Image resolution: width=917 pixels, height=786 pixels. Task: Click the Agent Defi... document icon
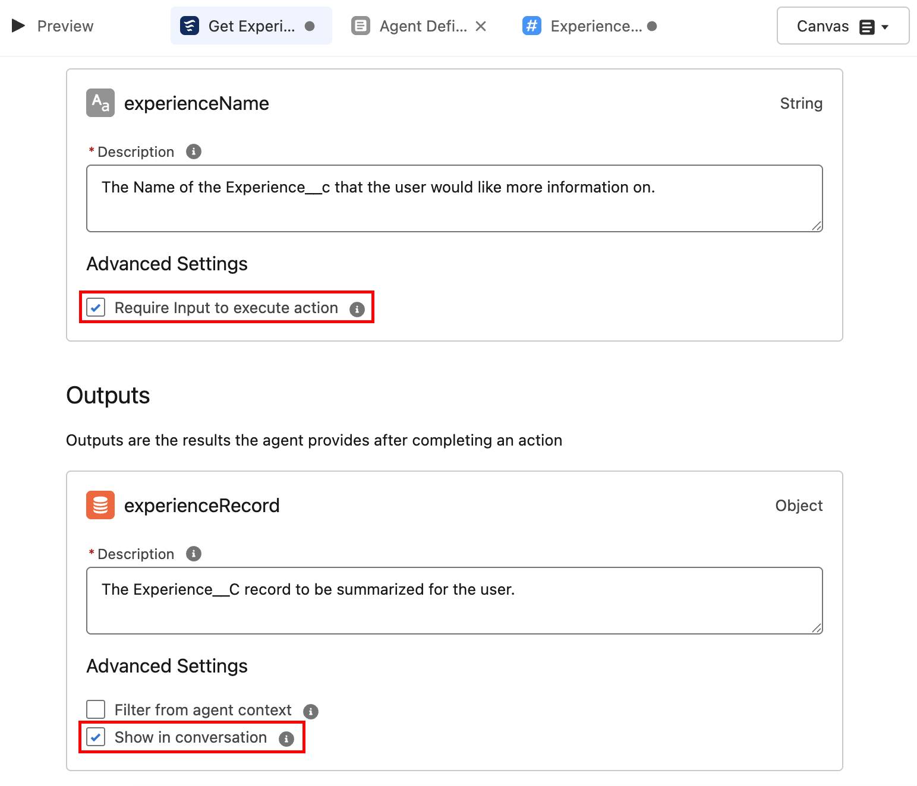(361, 26)
